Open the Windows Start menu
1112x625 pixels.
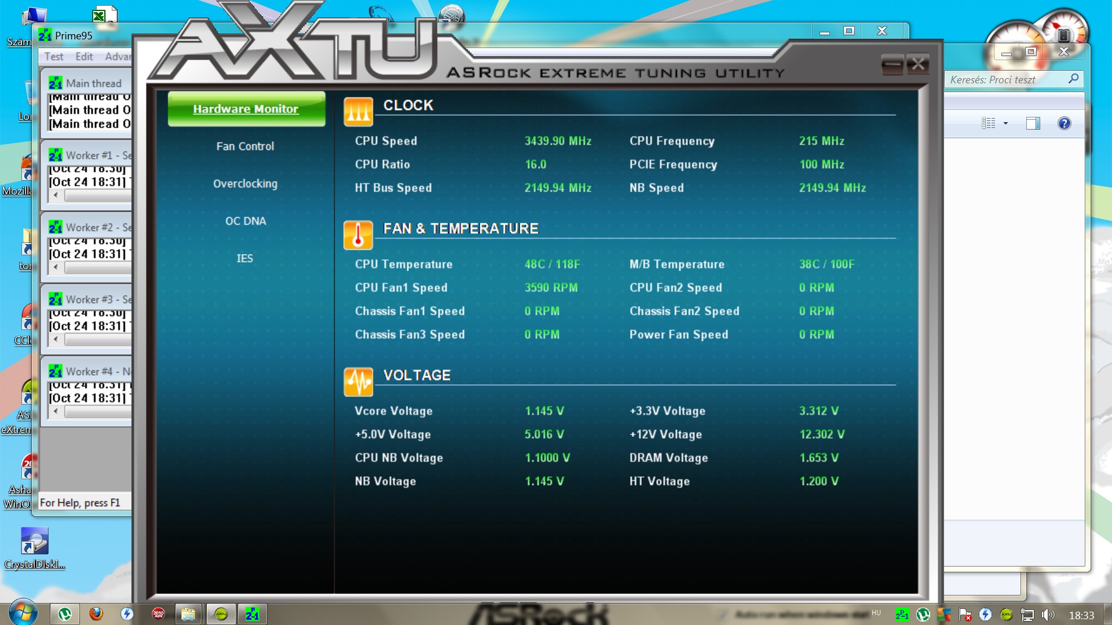pyautogui.click(x=23, y=613)
